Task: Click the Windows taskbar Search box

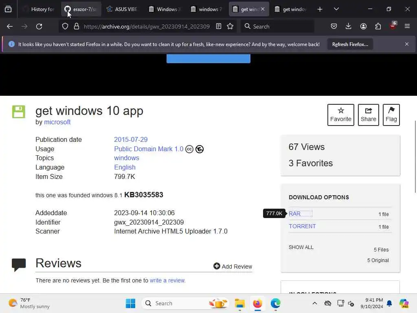Action: (185, 303)
